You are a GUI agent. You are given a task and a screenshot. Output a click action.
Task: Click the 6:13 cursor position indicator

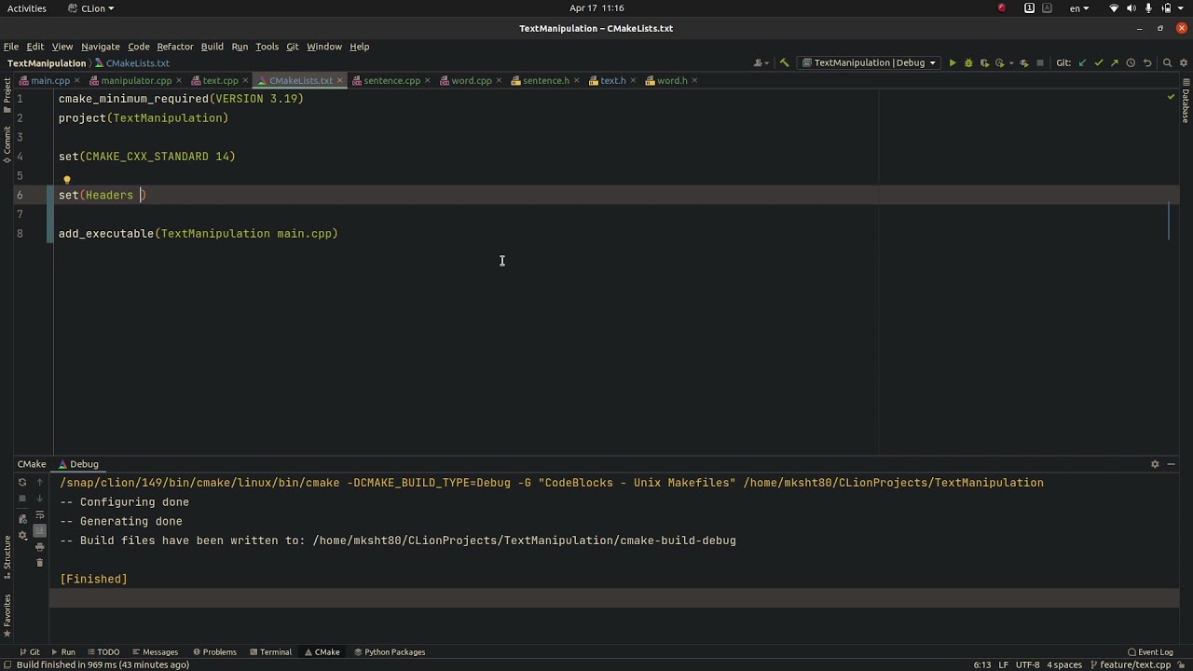[x=982, y=665]
